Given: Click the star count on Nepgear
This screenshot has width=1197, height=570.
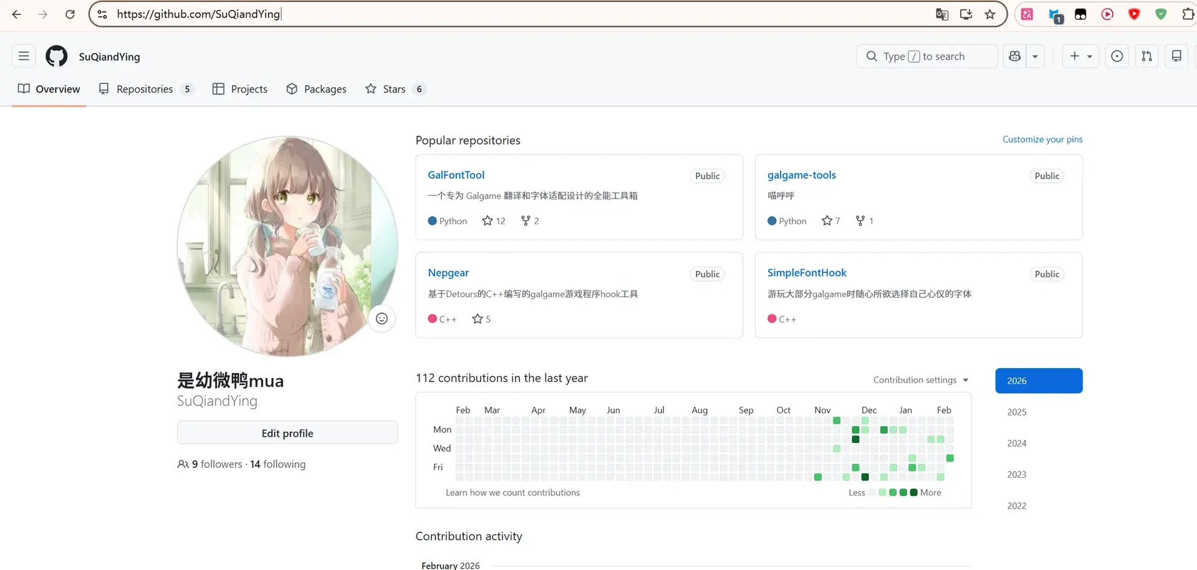Looking at the screenshot, I should coord(481,319).
